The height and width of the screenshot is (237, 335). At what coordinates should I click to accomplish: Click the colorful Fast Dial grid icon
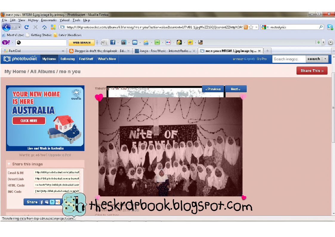click(53, 27)
